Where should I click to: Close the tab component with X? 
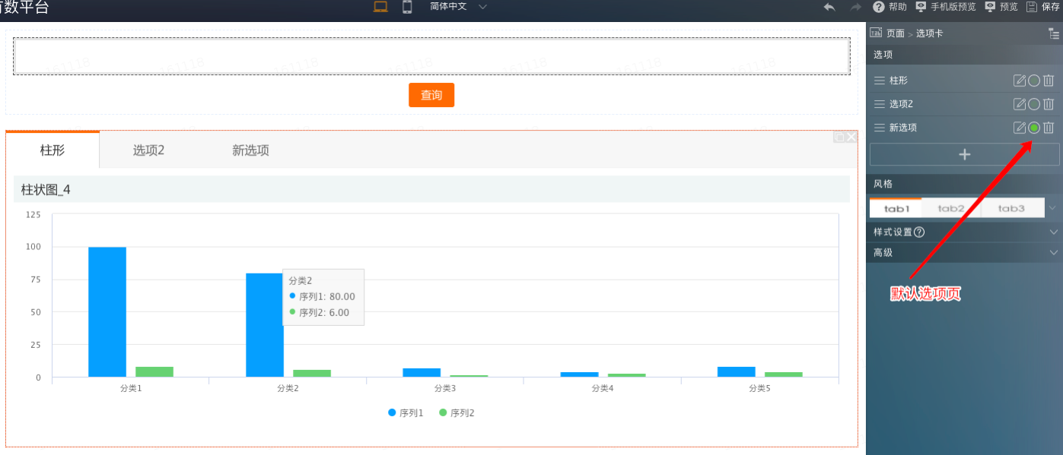[851, 137]
